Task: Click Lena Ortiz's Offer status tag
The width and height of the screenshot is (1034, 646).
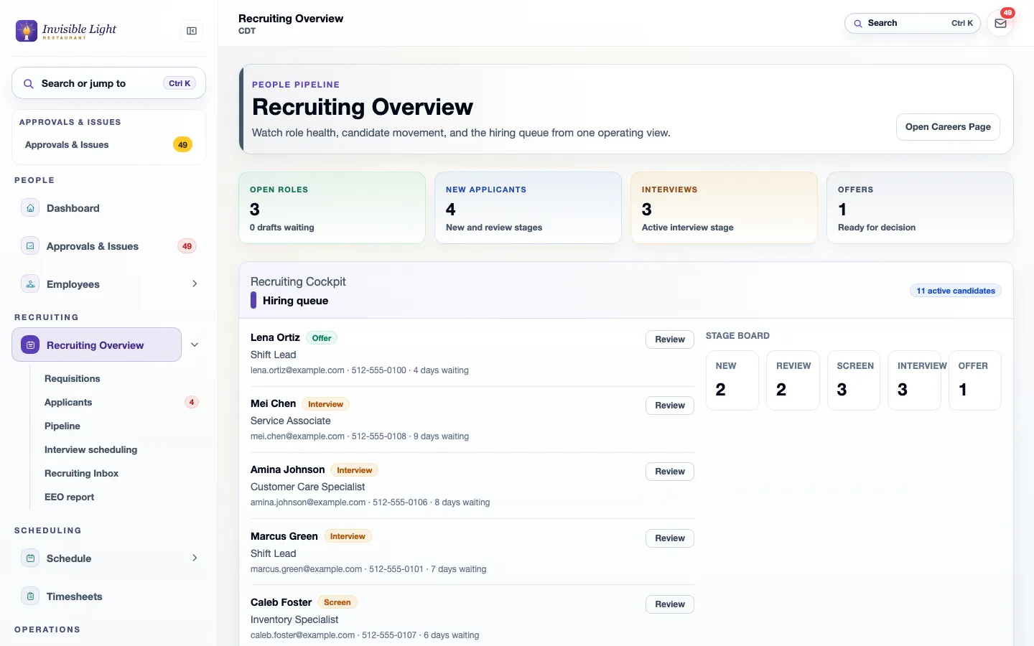Action: (322, 338)
